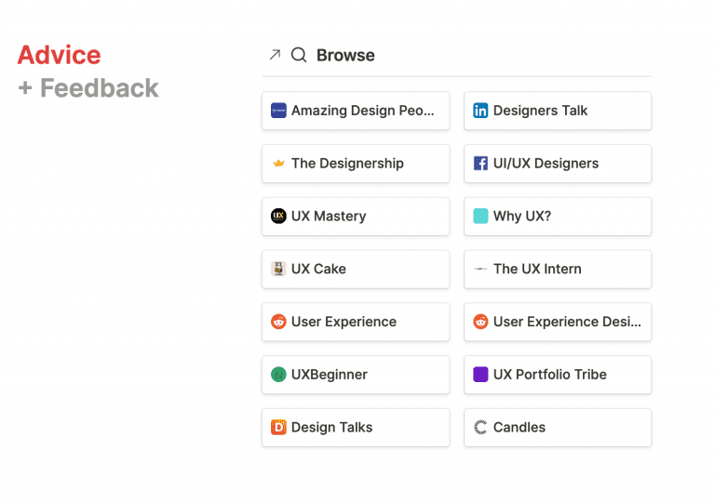Click the red Advice heading
This screenshot has width=715, height=503.
click(60, 55)
